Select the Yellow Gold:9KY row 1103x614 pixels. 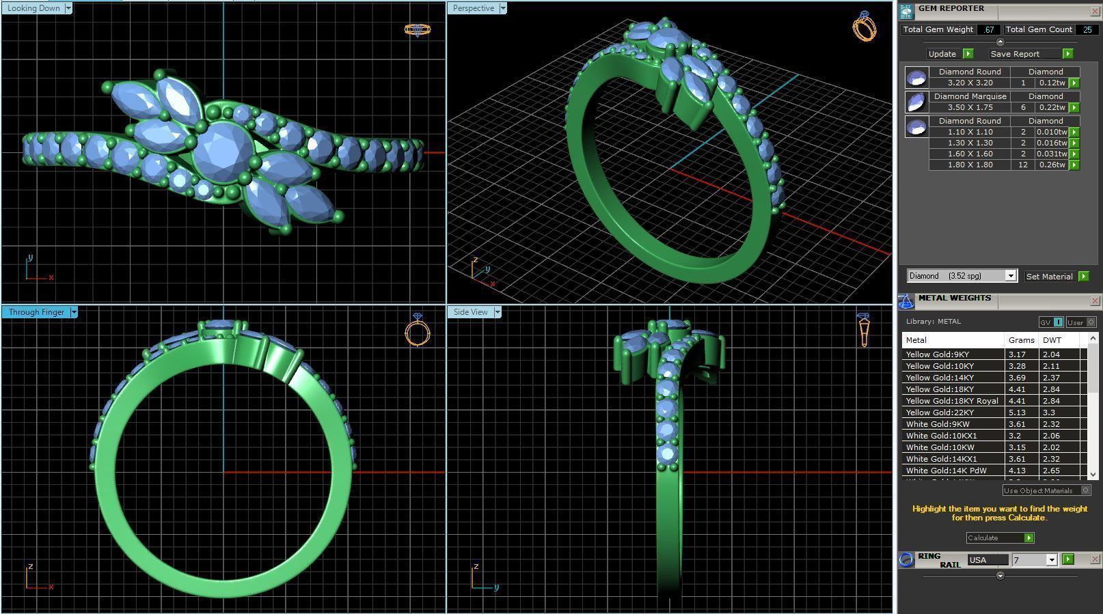click(x=994, y=354)
